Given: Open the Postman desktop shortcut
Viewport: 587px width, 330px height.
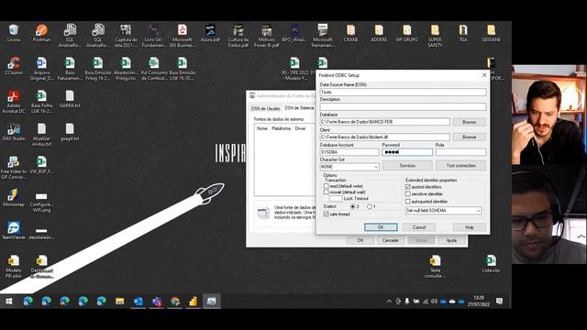Looking at the screenshot, I should click(41, 33).
